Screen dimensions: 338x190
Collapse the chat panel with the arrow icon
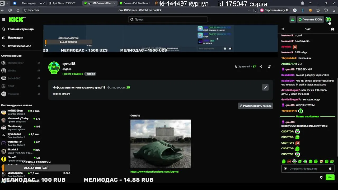pyautogui.click(x=283, y=29)
